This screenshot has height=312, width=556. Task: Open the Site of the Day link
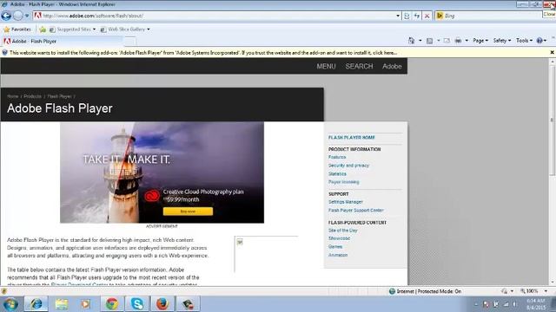tap(343, 231)
